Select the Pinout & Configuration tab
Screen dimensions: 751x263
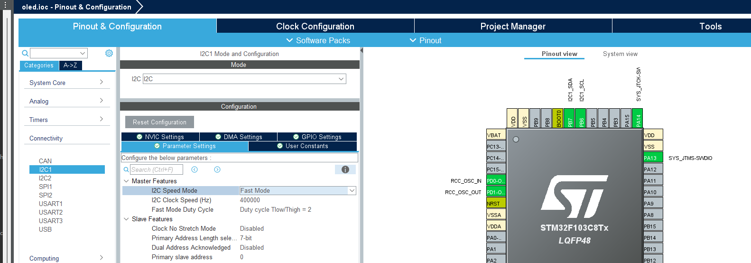tap(117, 26)
